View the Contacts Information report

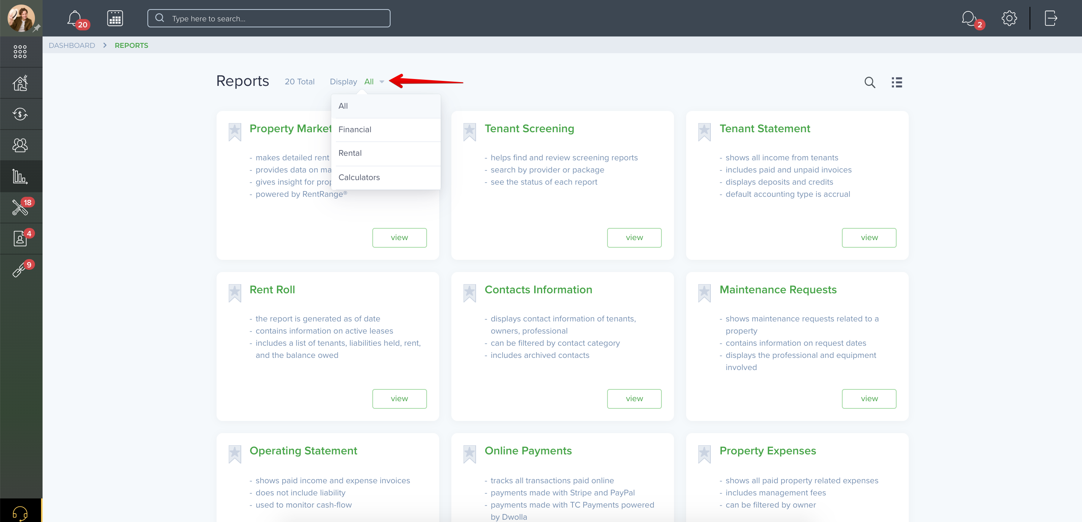[634, 399]
